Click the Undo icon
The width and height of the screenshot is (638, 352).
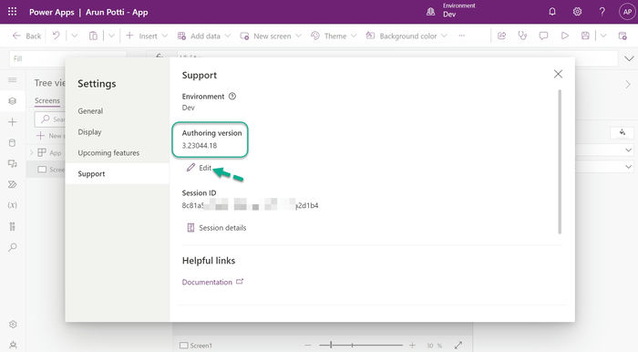click(x=56, y=36)
